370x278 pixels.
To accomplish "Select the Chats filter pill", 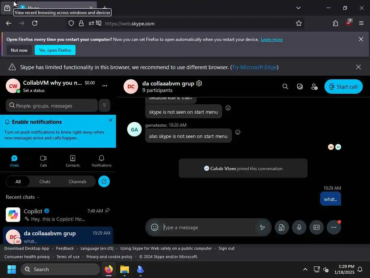I will coord(45,182).
